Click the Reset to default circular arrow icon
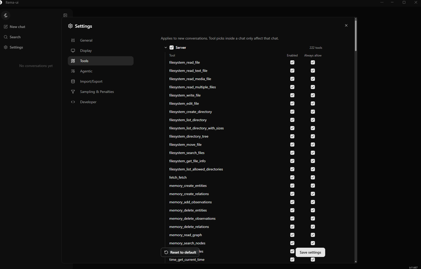Image resolution: width=421 pixels, height=269 pixels. pyautogui.click(x=166, y=252)
